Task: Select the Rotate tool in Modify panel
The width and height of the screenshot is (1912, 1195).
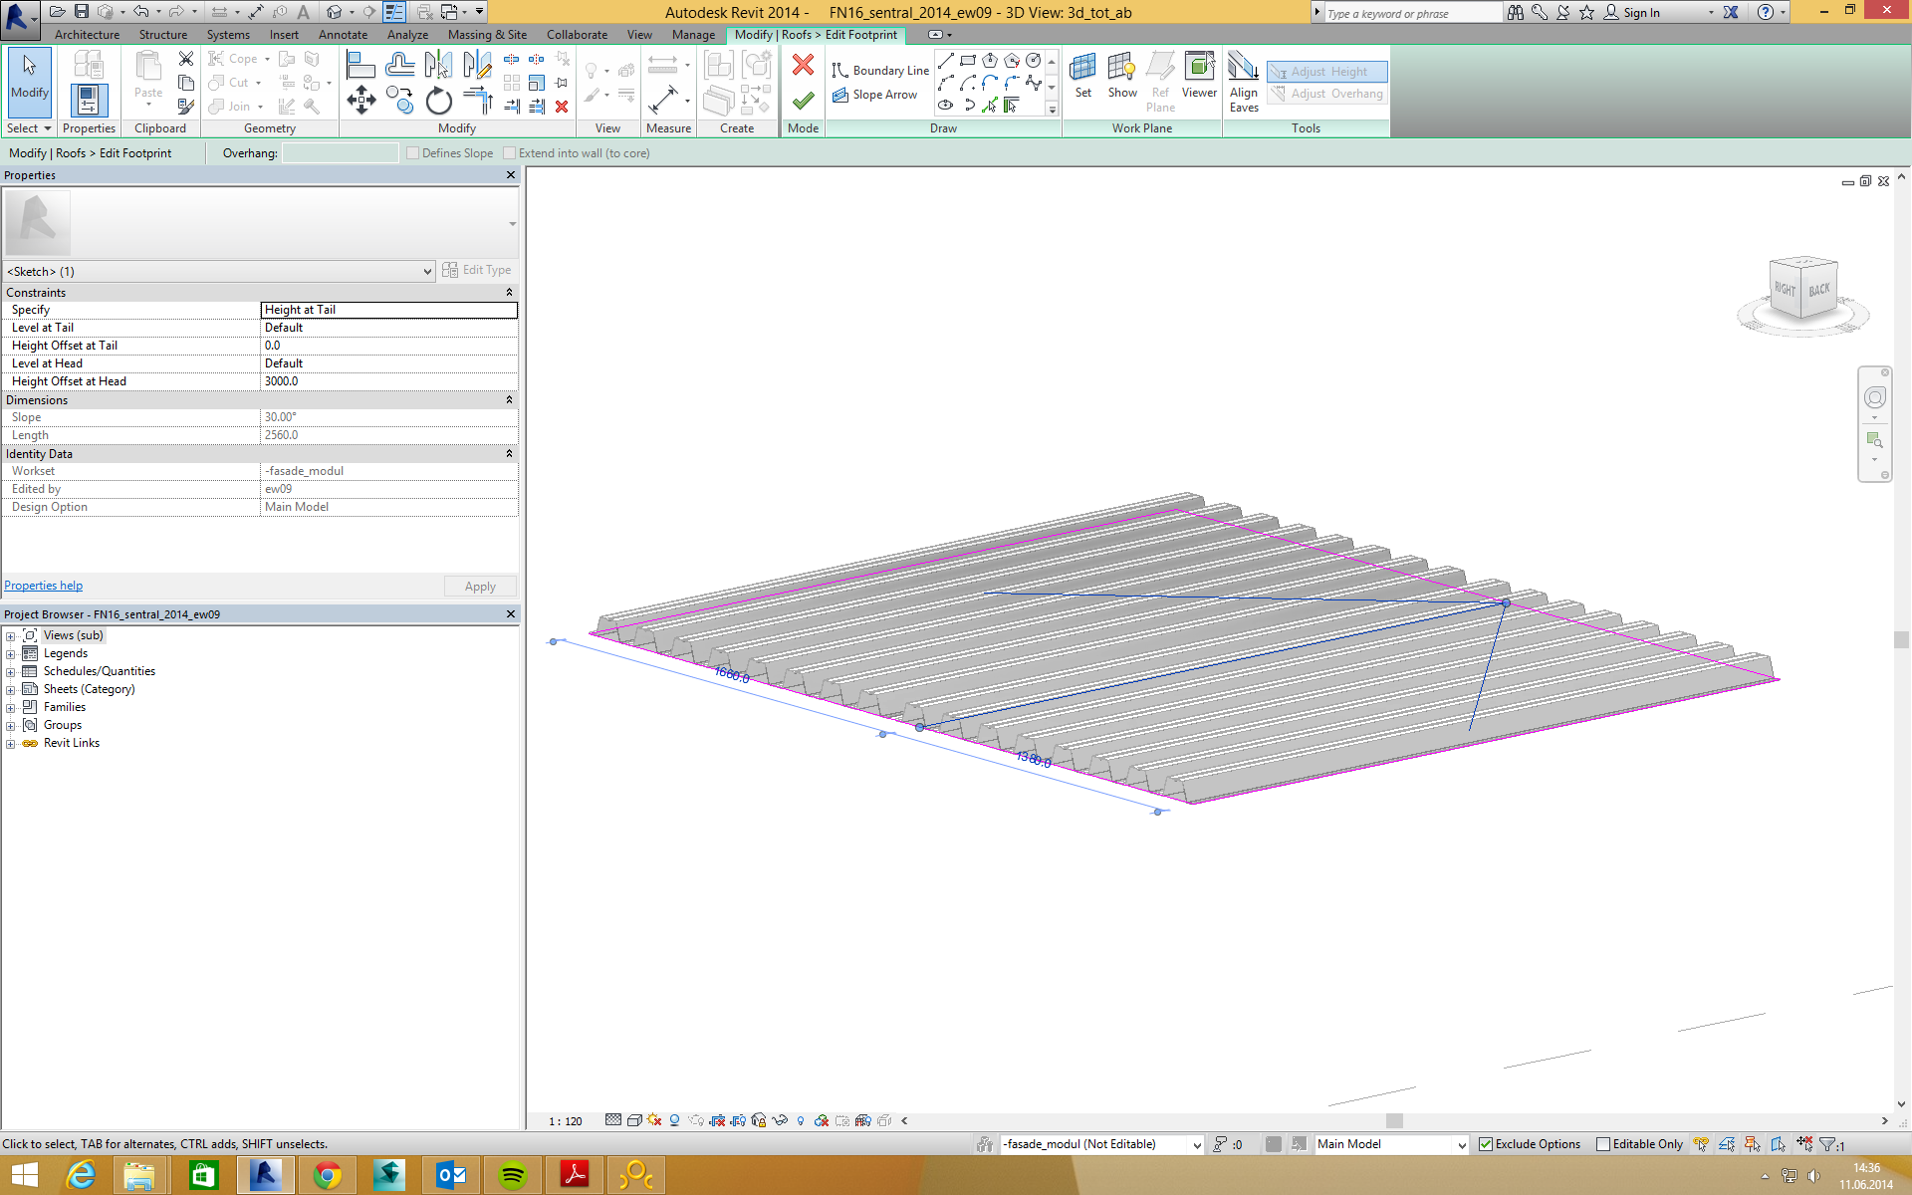Action: 438,101
